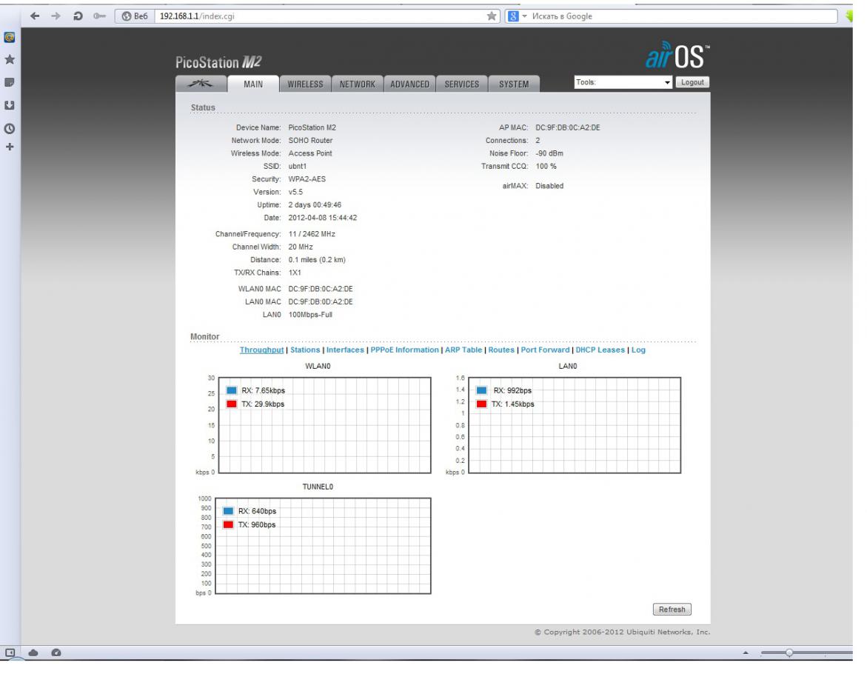867x694 pixels.
Task: Click the SSID value ubnt1
Action: pos(297,167)
